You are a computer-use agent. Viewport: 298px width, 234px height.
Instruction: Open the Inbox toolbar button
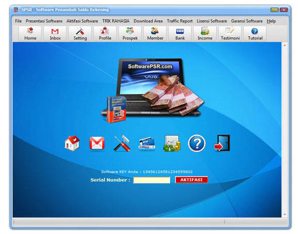click(55, 34)
